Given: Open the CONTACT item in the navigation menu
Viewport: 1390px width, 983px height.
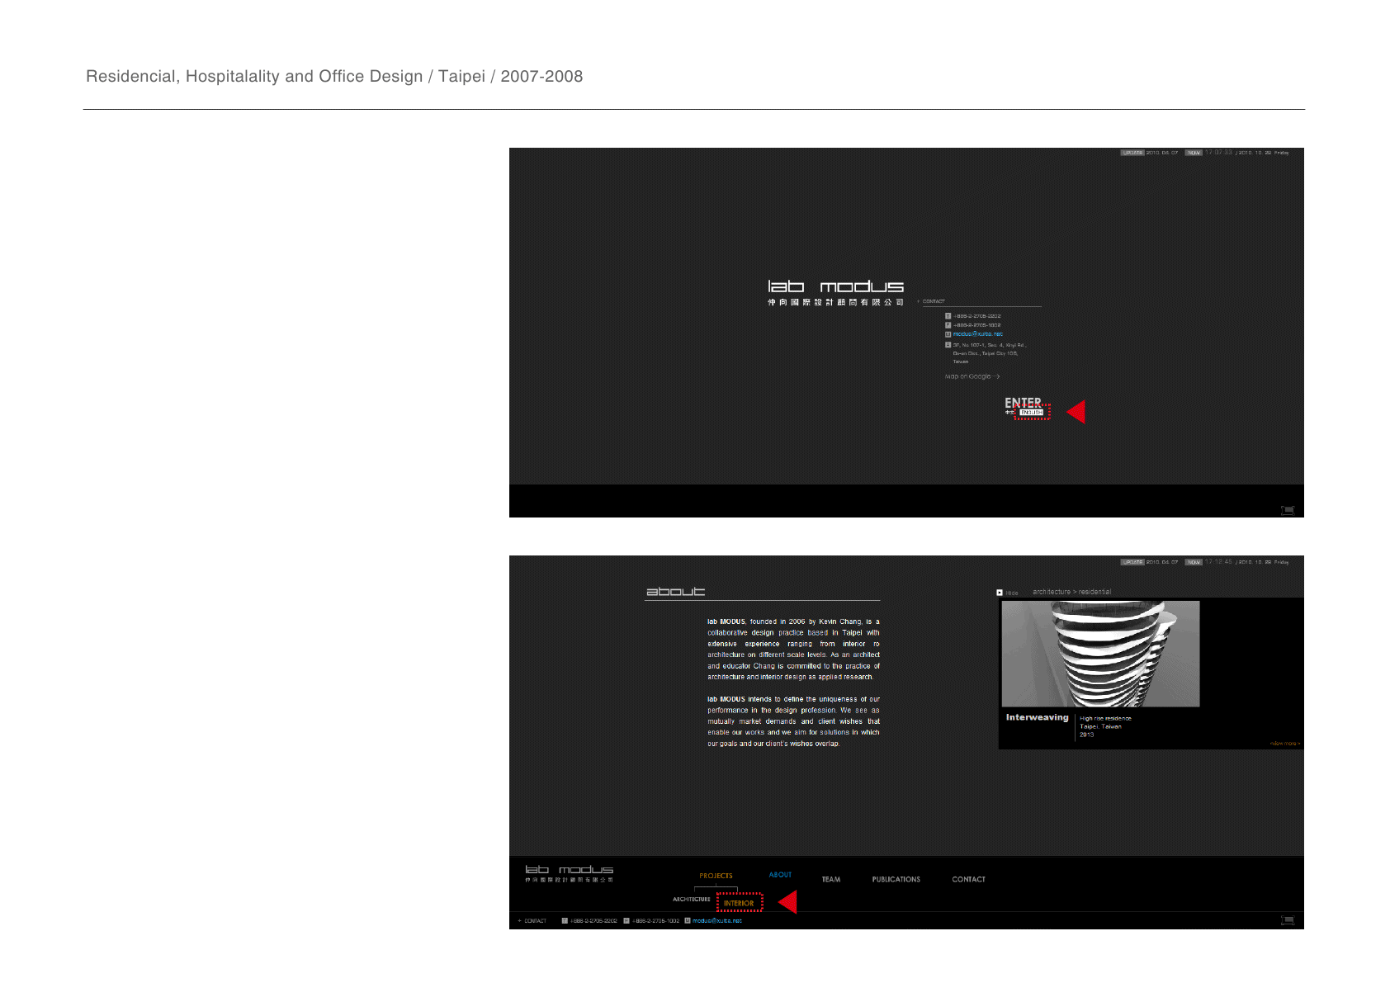Looking at the screenshot, I should point(968,880).
